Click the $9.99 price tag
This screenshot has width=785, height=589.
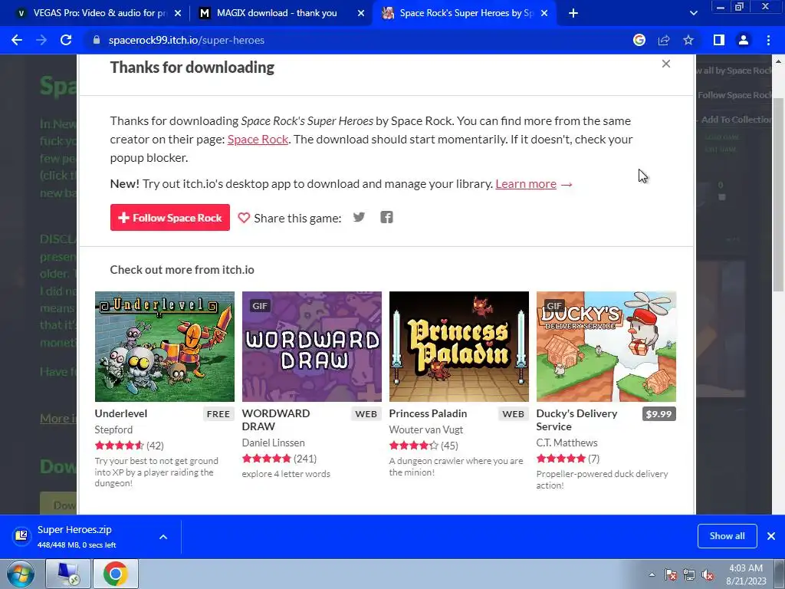point(659,413)
